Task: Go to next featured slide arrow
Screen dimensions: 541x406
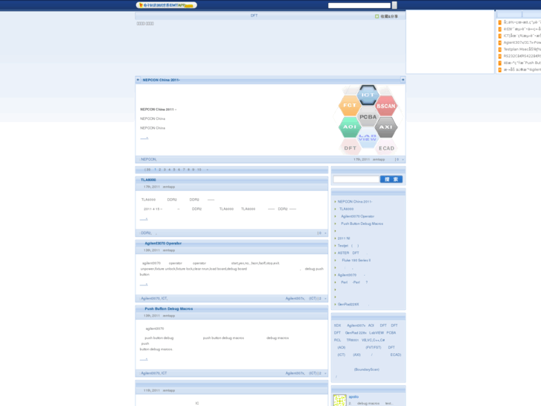Action: coord(403,80)
